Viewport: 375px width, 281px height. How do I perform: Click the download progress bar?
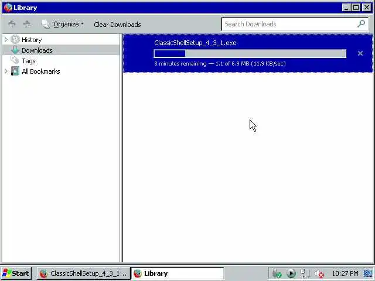click(250, 53)
